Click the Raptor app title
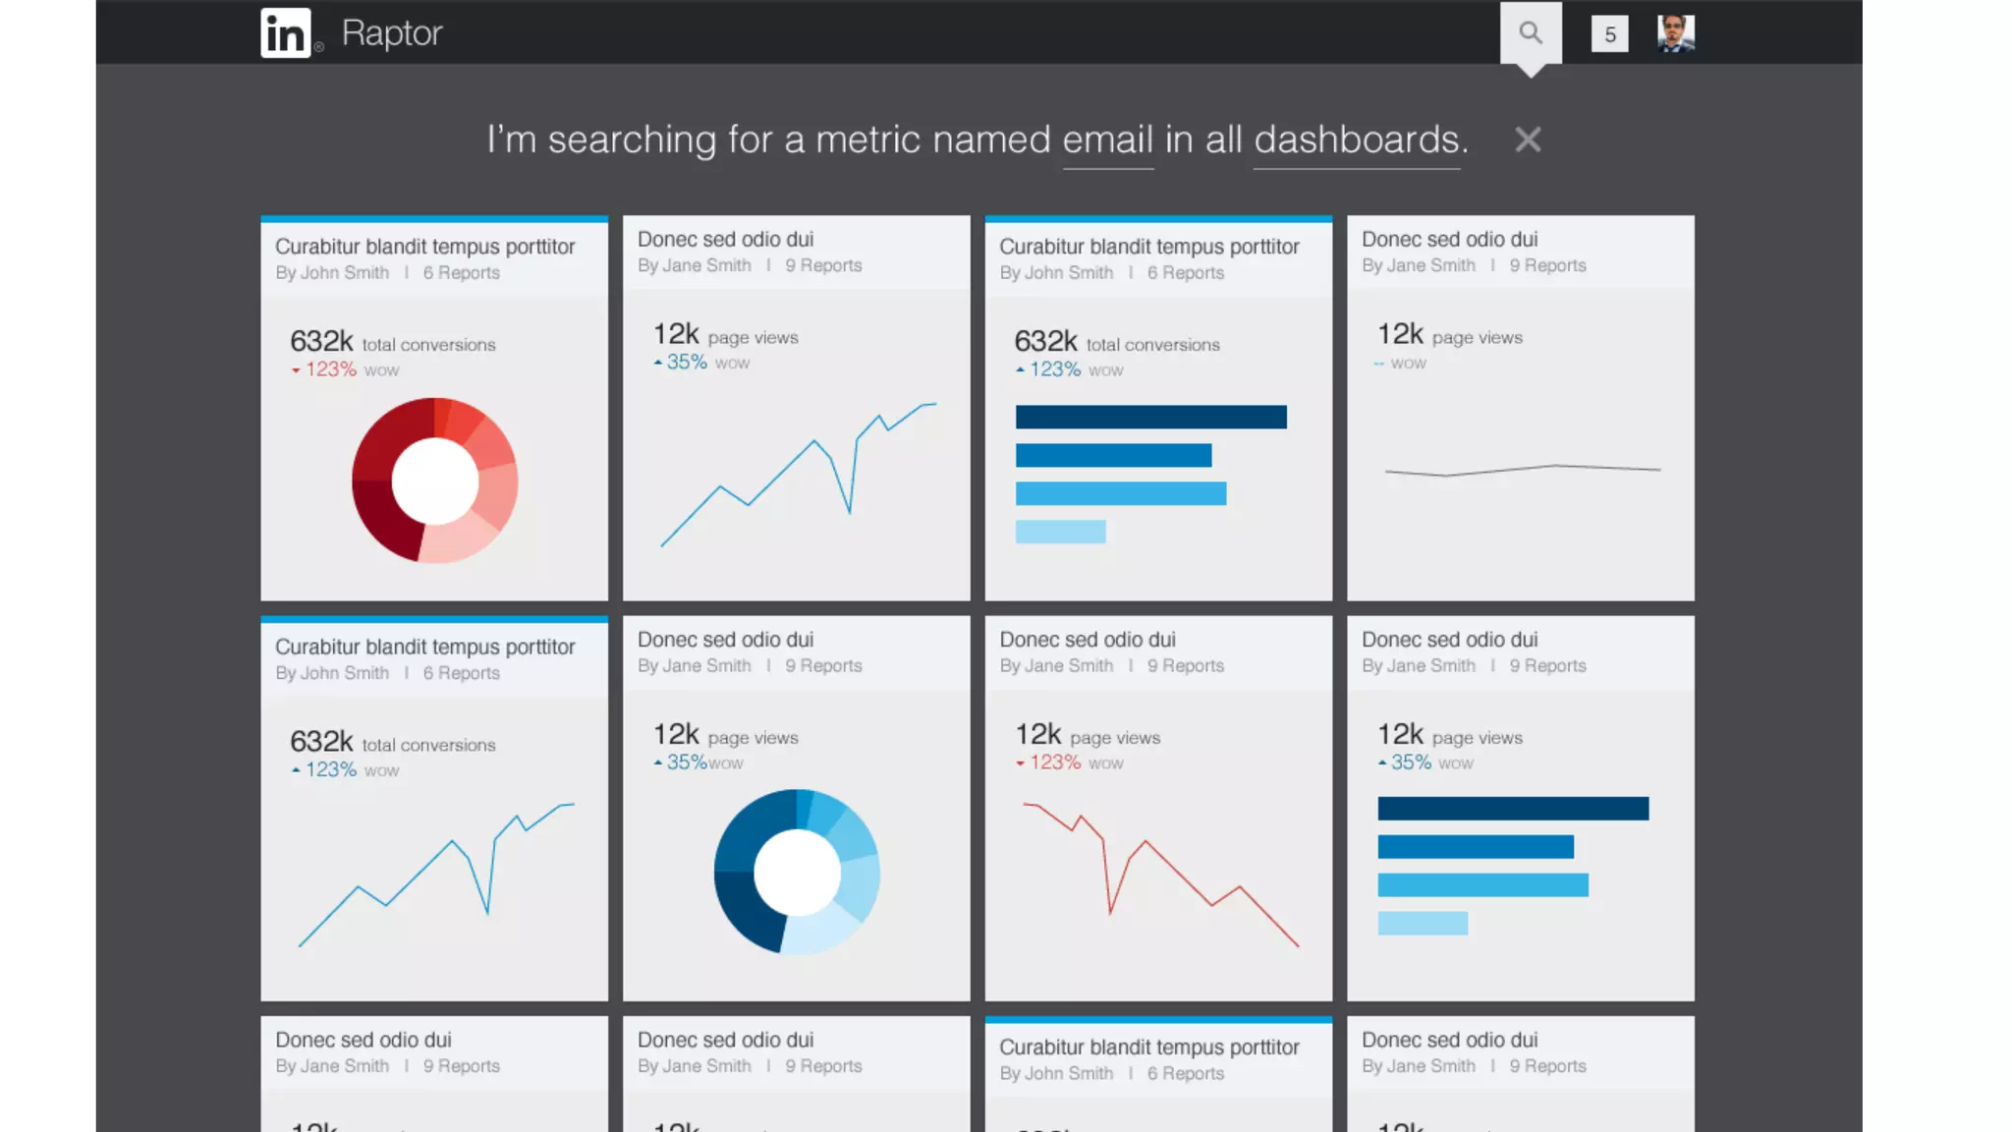 tap(391, 33)
